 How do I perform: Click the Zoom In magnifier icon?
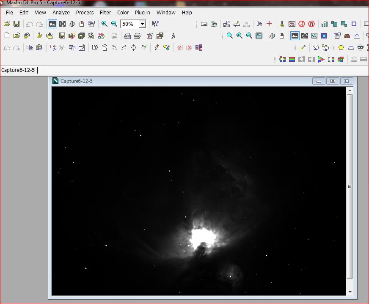[x=105, y=24]
